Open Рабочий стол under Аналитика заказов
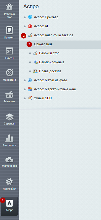Screen dimensions: 101x220 49,53
